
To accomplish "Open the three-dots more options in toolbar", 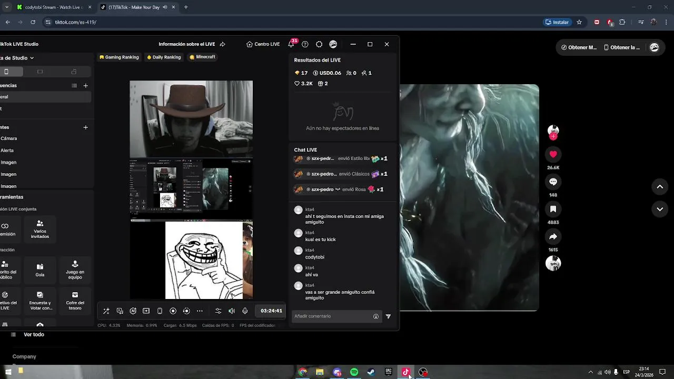I will pos(200,311).
